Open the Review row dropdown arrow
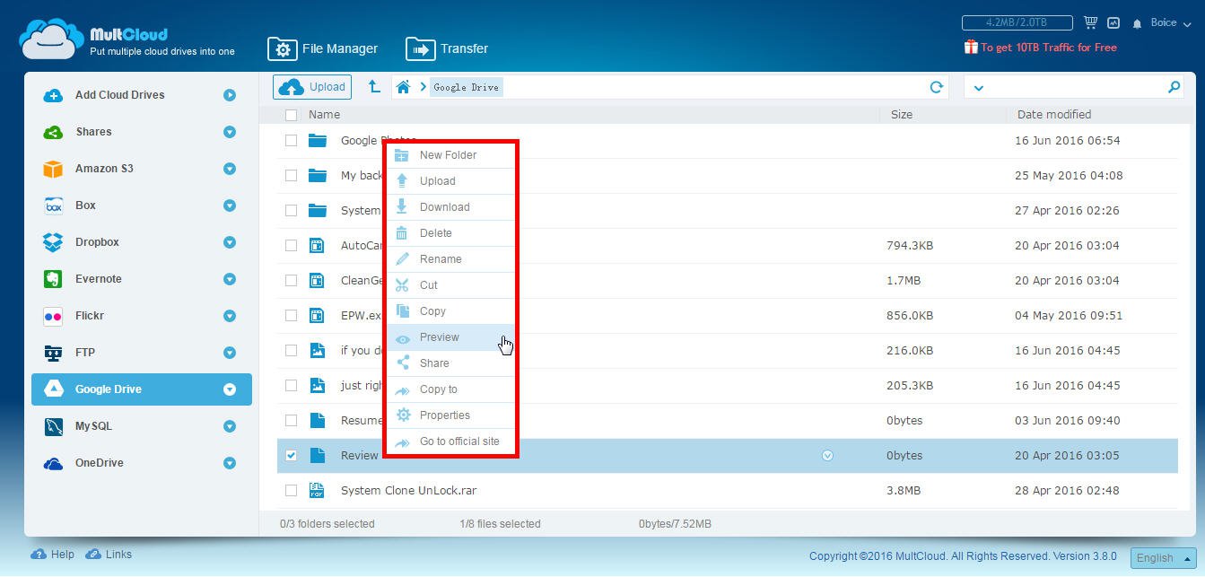Viewport: 1205px width, 577px height. (827, 456)
